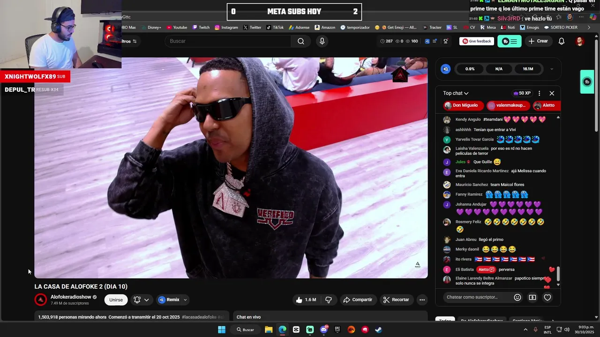Open the YouTube bookmark
This screenshot has height=337, width=600.
[x=177, y=28]
